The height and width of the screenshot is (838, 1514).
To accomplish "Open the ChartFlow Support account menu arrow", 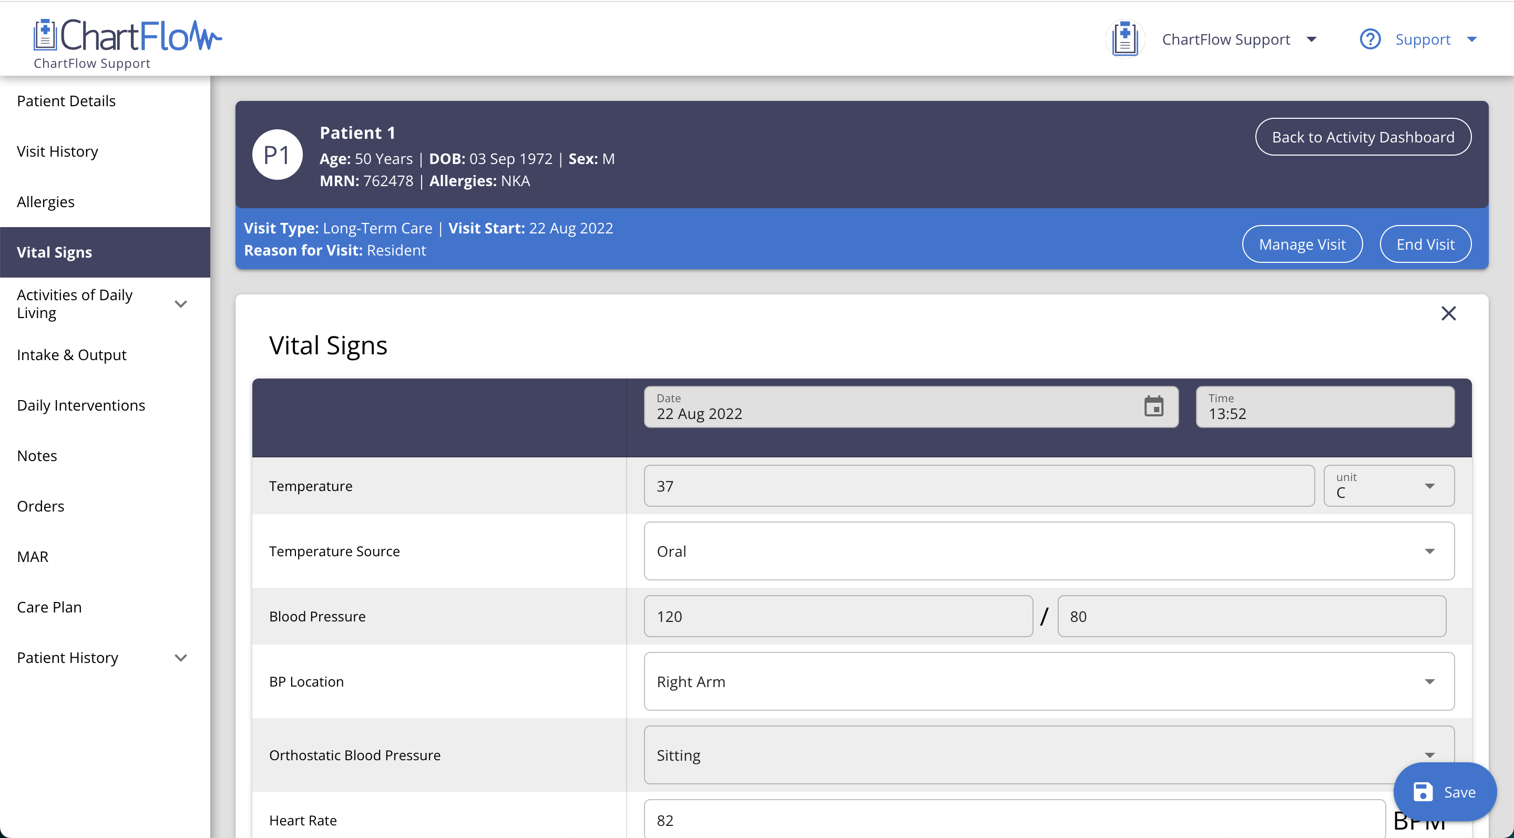I will [x=1311, y=39].
